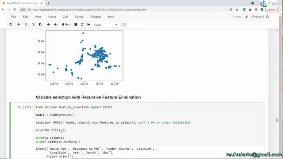Open the command palette keyboard icon
This screenshot has height=159, width=283.
point(124,25)
